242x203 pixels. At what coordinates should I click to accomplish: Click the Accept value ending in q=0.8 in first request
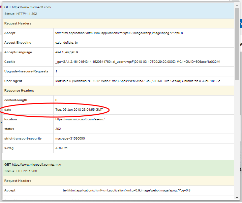(119, 33)
